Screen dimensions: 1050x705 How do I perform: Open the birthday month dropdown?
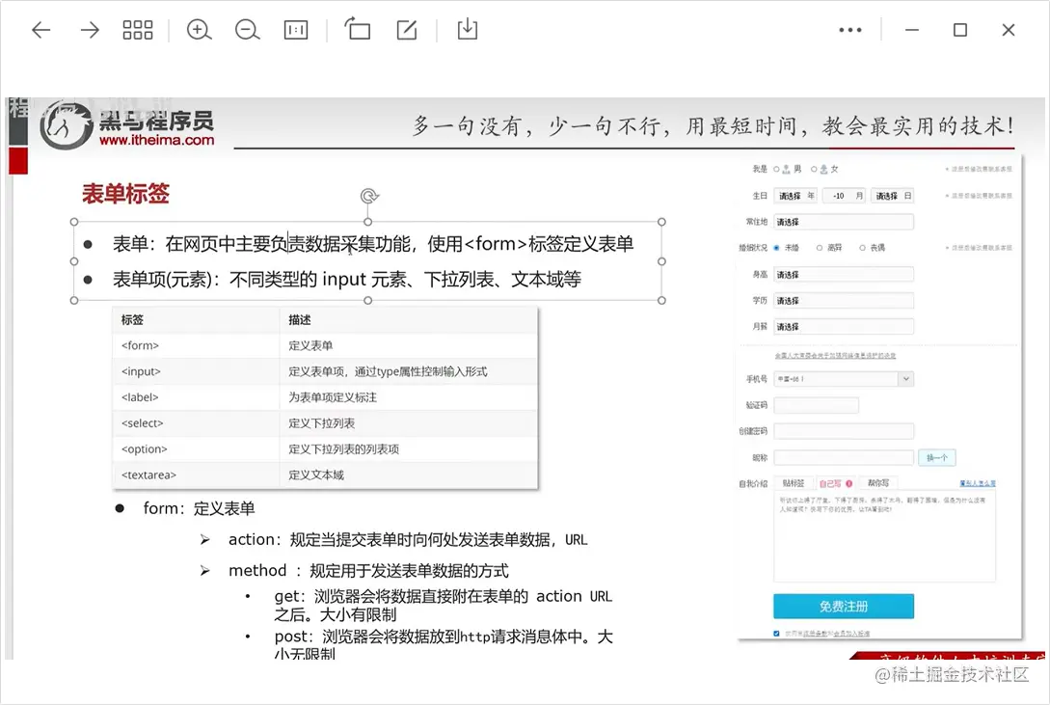[844, 196]
